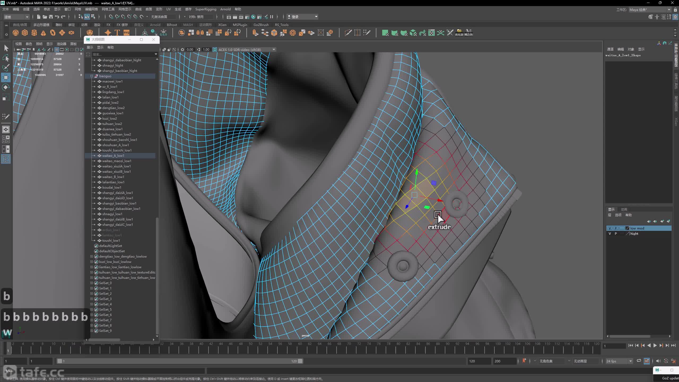Click the Open Scene folder icon
679x382 pixels.
click(45, 17)
